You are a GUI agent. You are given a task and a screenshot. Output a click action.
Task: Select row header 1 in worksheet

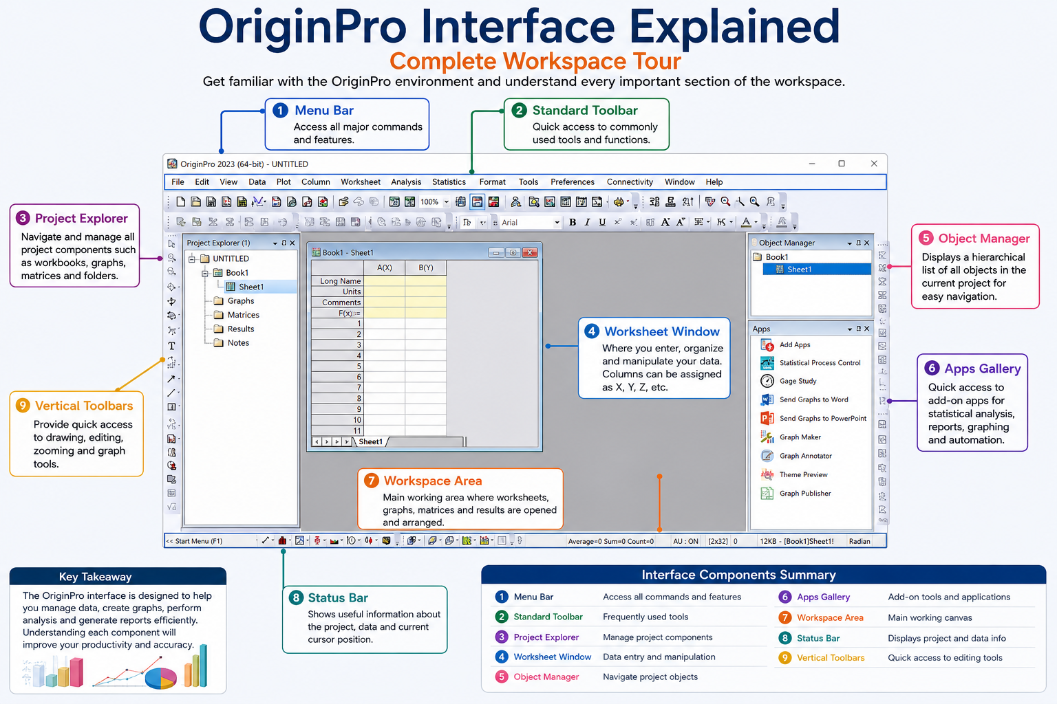(337, 323)
